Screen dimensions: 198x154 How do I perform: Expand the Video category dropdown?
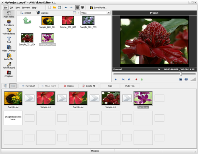[x=109, y=13]
